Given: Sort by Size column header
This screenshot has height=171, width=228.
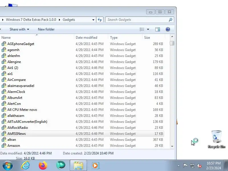Looking at the screenshot, I should (154, 38).
